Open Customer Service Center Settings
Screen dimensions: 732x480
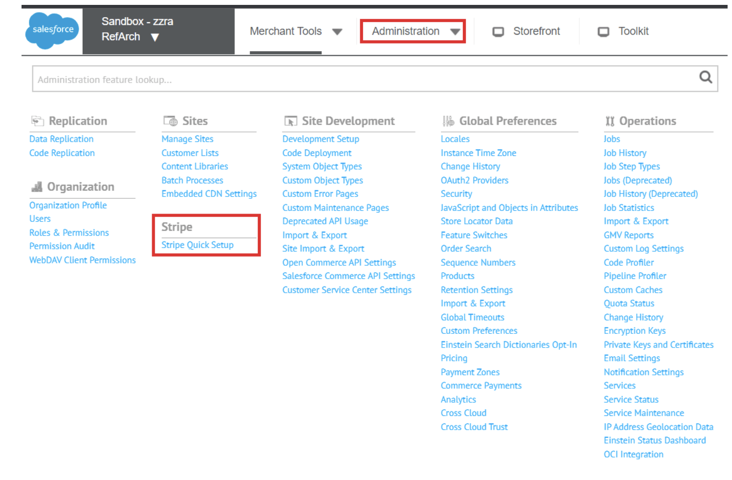click(x=347, y=290)
